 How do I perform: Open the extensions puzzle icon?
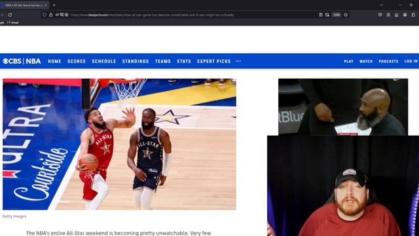[413, 15]
